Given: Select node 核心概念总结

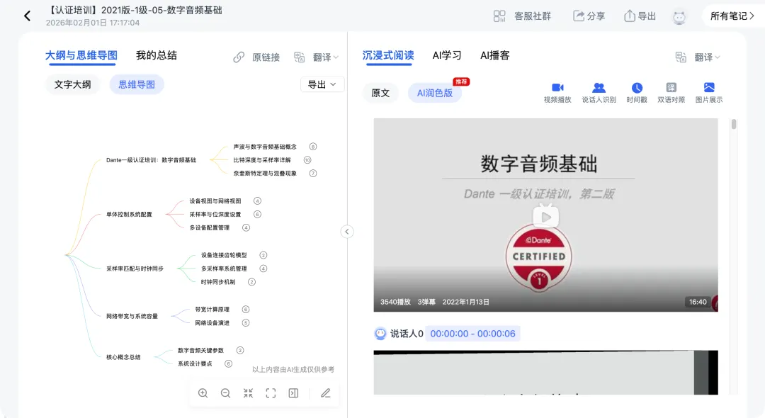Looking at the screenshot, I should coord(123,357).
